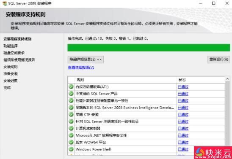Click rule text 早期版本的 SQL Server 2008 Business Intelligence
This screenshot has height=159, width=232.
125,108
